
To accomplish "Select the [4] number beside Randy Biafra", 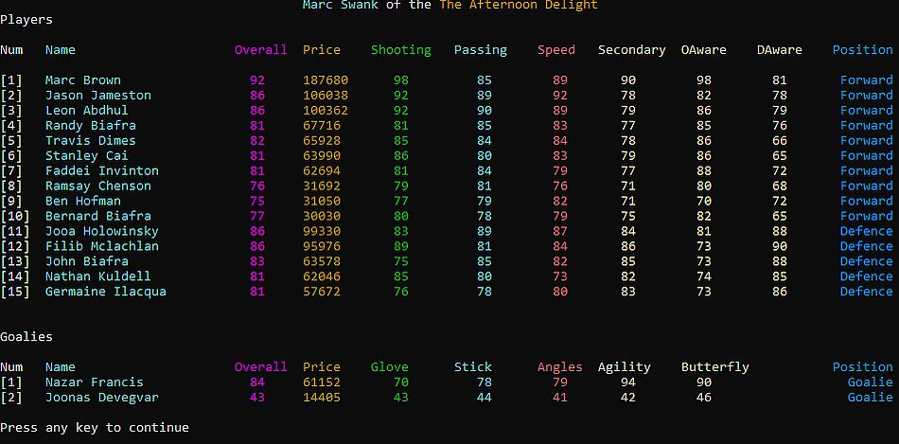I will (11, 125).
